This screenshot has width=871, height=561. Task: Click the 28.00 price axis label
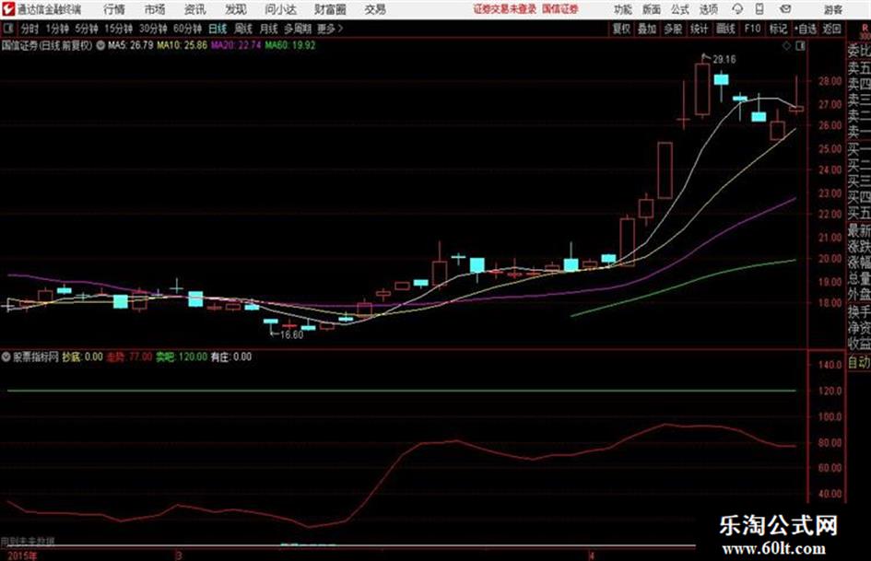(x=830, y=81)
